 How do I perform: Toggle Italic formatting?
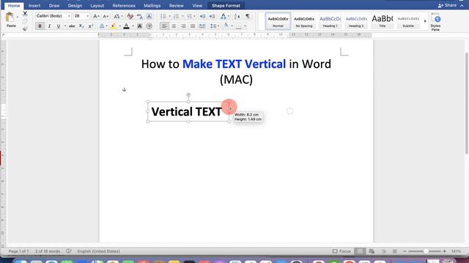(x=49, y=26)
